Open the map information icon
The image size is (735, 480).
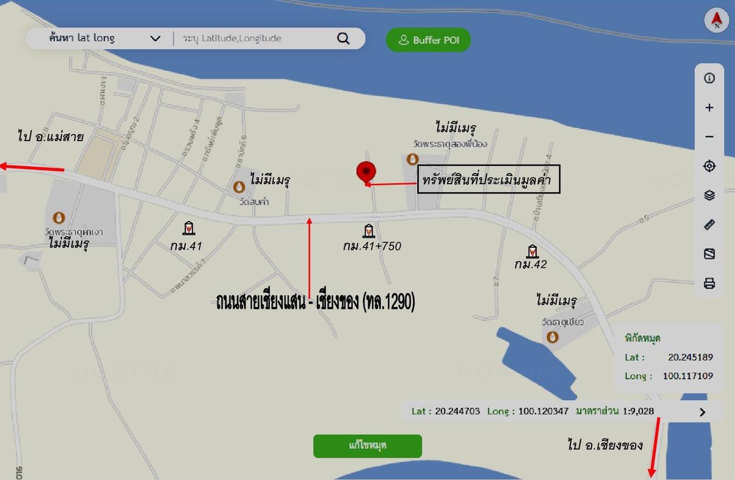click(x=709, y=78)
